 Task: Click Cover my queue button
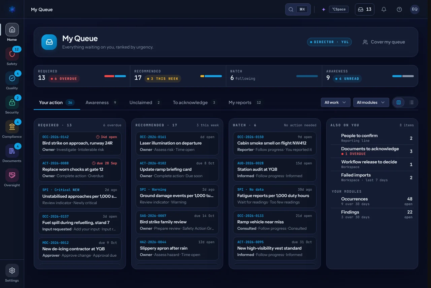click(384, 42)
